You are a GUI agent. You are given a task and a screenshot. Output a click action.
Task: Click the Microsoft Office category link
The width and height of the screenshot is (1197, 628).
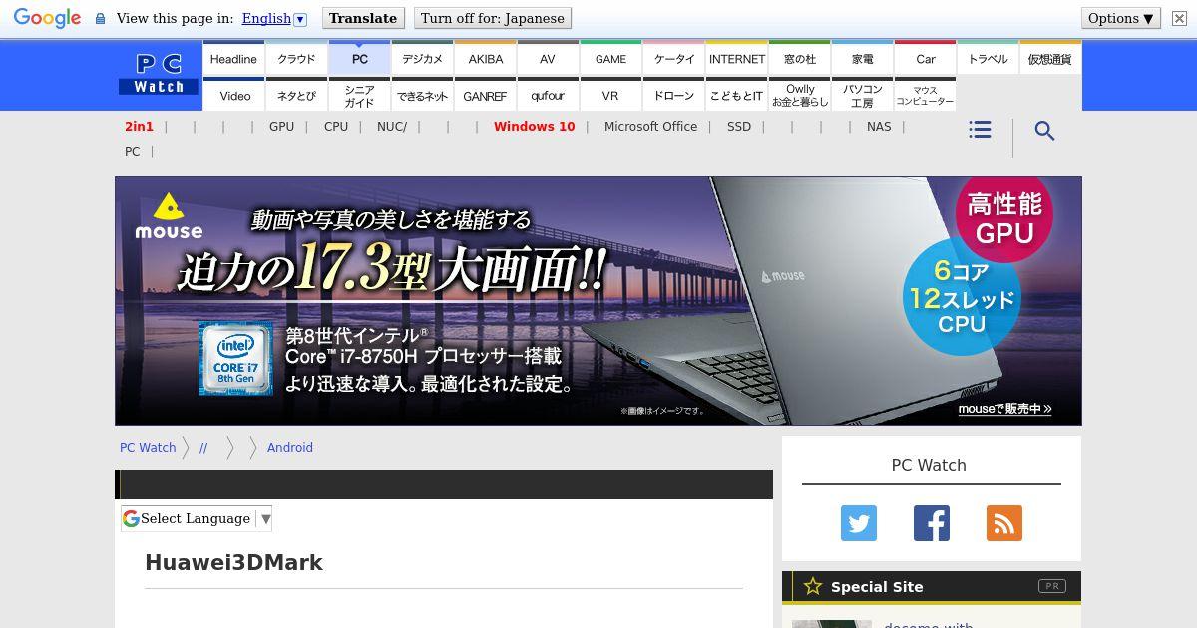pyautogui.click(x=650, y=127)
